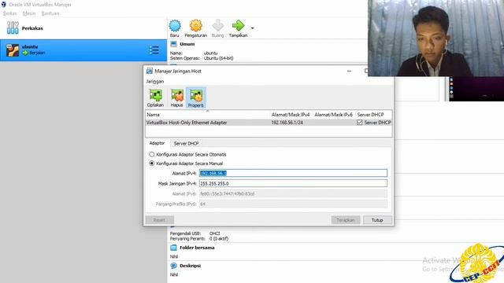
Task: Open the Jaringan menu in Host Manager
Action: coord(155,82)
